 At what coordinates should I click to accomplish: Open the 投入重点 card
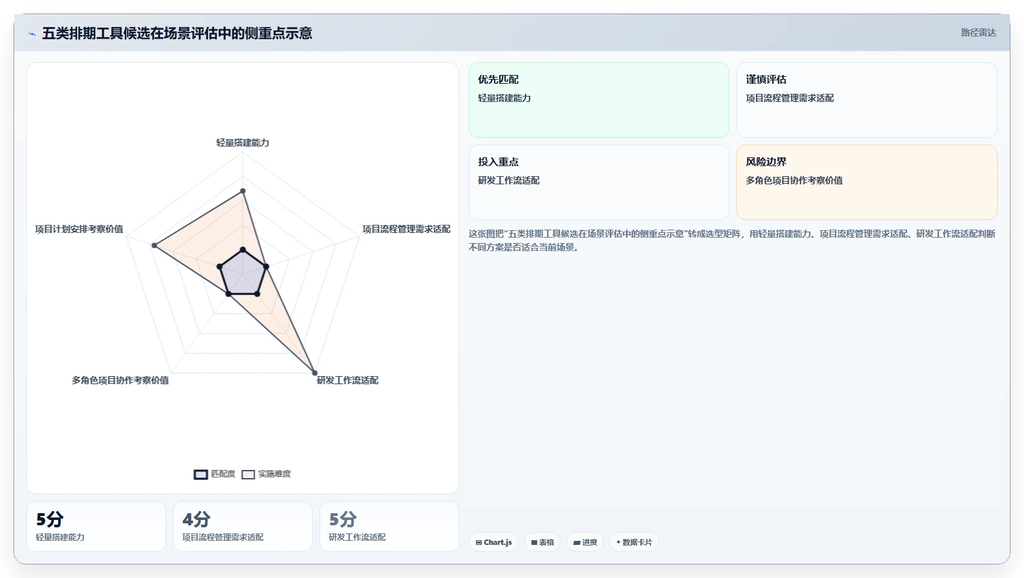599,182
